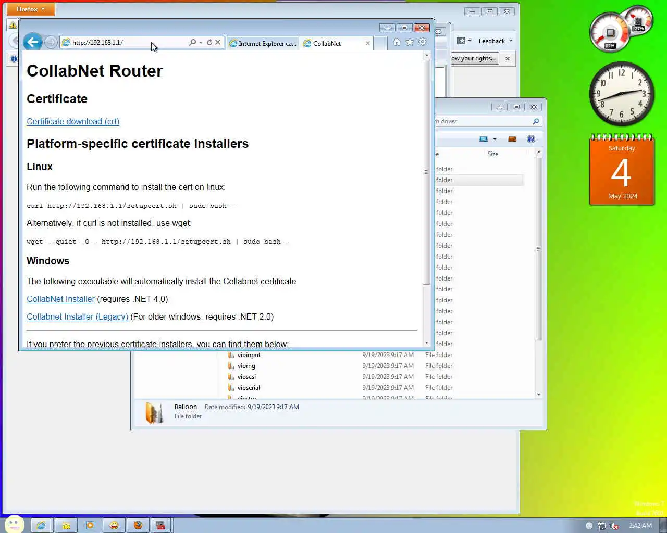667x533 pixels.
Task: Close the Firefox 'your rights' notification
Action: (508, 59)
